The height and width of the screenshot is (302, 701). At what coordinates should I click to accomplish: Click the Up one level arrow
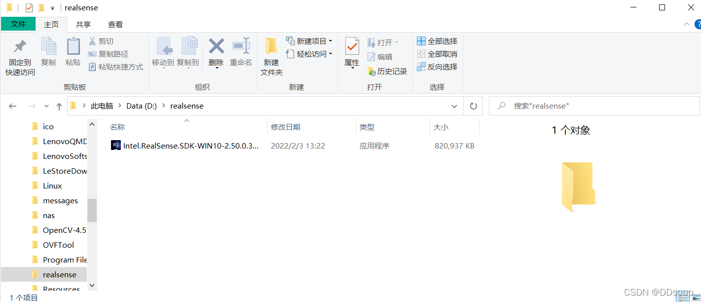[59, 106]
